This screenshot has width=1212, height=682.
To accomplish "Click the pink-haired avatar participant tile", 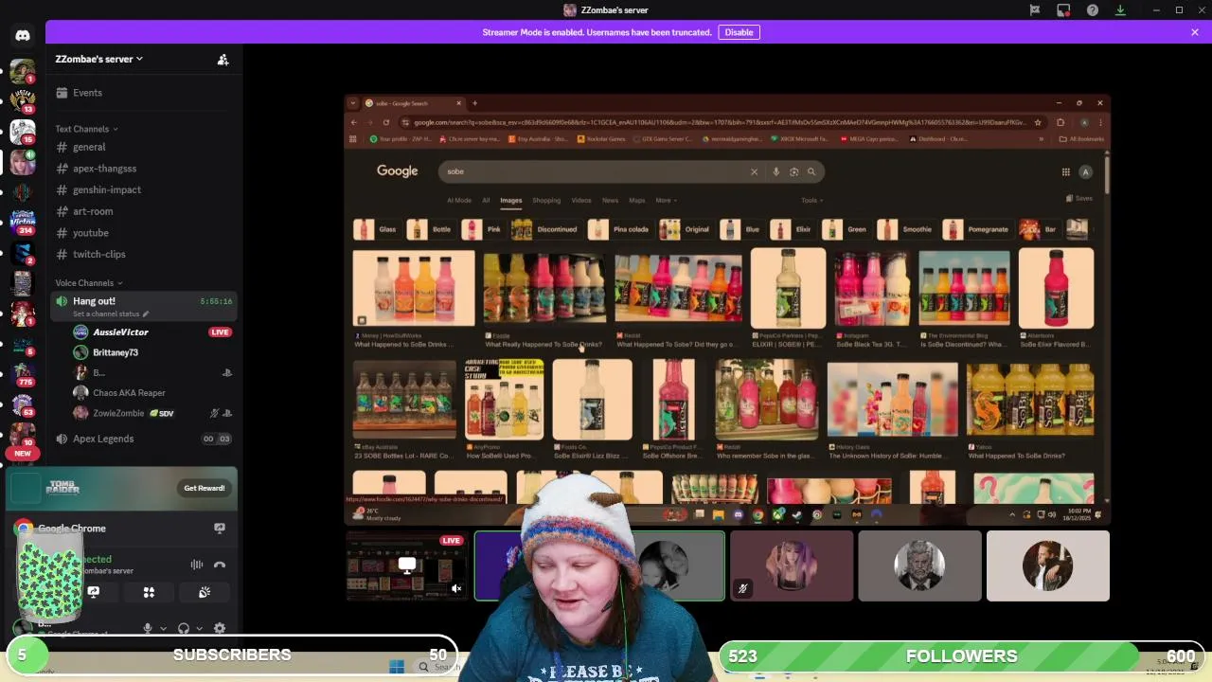I will coord(792,565).
